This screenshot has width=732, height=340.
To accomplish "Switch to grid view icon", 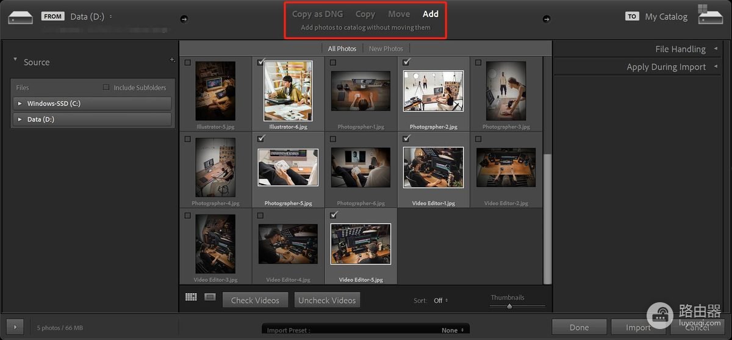I will tap(191, 297).
